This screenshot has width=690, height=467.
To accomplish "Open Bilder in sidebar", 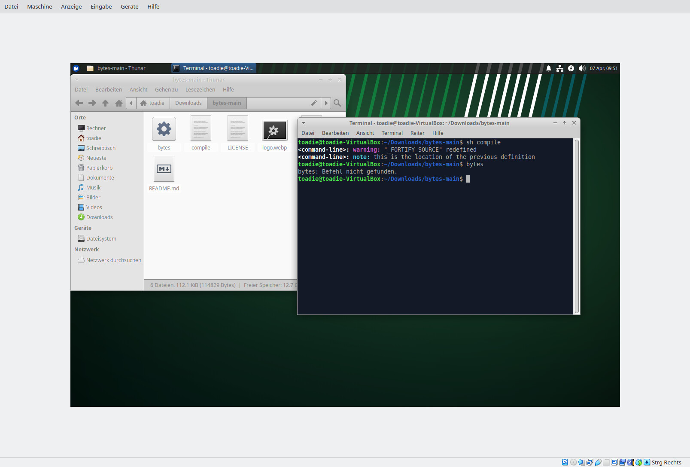I will pyautogui.click(x=93, y=197).
